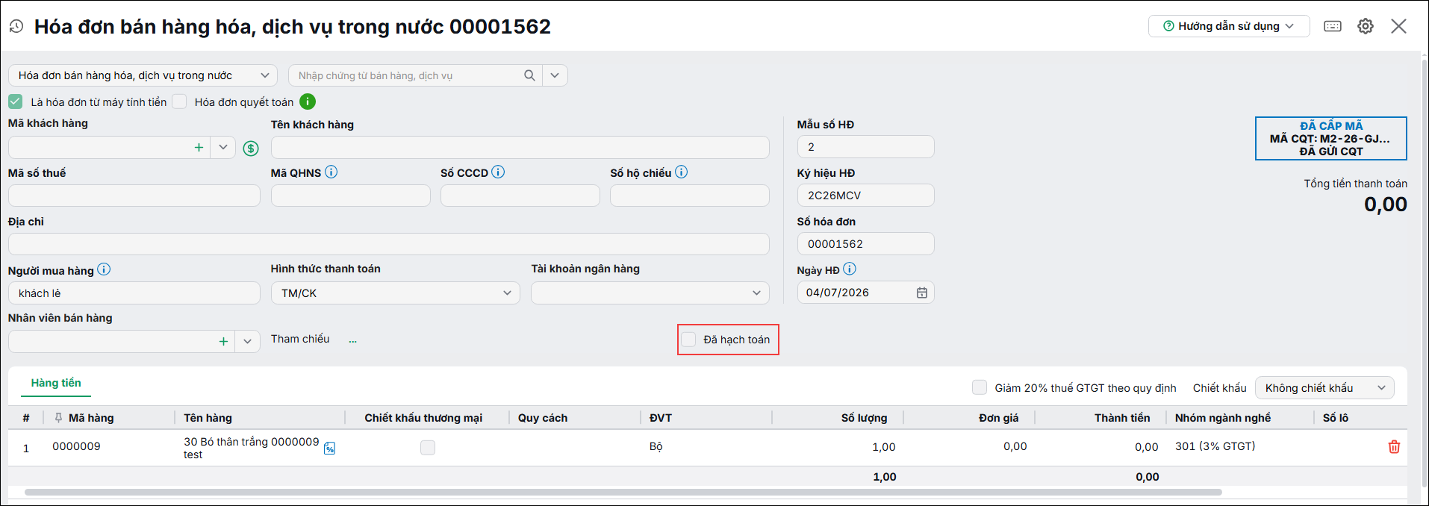The height and width of the screenshot is (506, 1429).
Task: Expand Nhân viên bán hàng dropdown arrow
Action: (247, 341)
